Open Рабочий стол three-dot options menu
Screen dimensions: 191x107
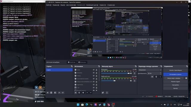pos(135,81)
